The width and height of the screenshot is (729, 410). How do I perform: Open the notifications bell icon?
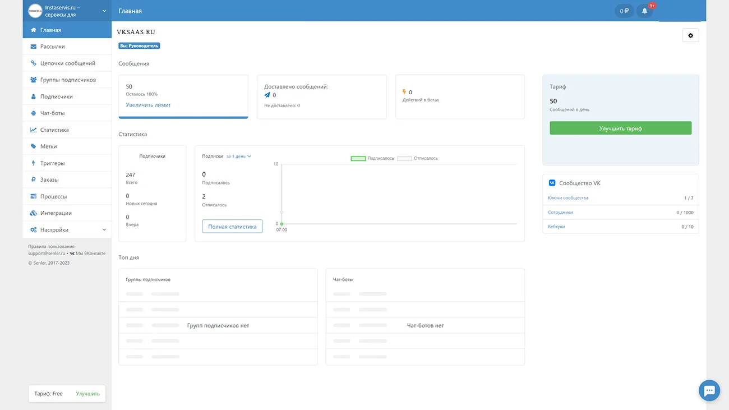tap(644, 11)
